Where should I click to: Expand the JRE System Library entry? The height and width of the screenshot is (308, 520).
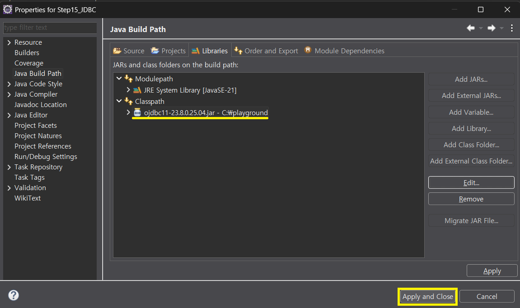click(x=128, y=90)
